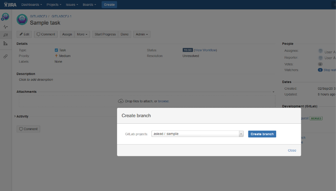
Task: Click the Comment button under Activity
Action: (x=28, y=129)
